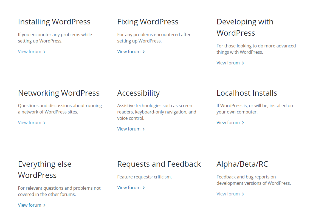Viewport: 310px width, 216px height.
Task: Click the Networking WordPress heading
Action: pyautogui.click(x=59, y=93)
